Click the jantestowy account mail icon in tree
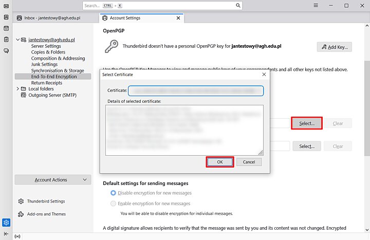The image size is (370, 240). pos(24,40)
